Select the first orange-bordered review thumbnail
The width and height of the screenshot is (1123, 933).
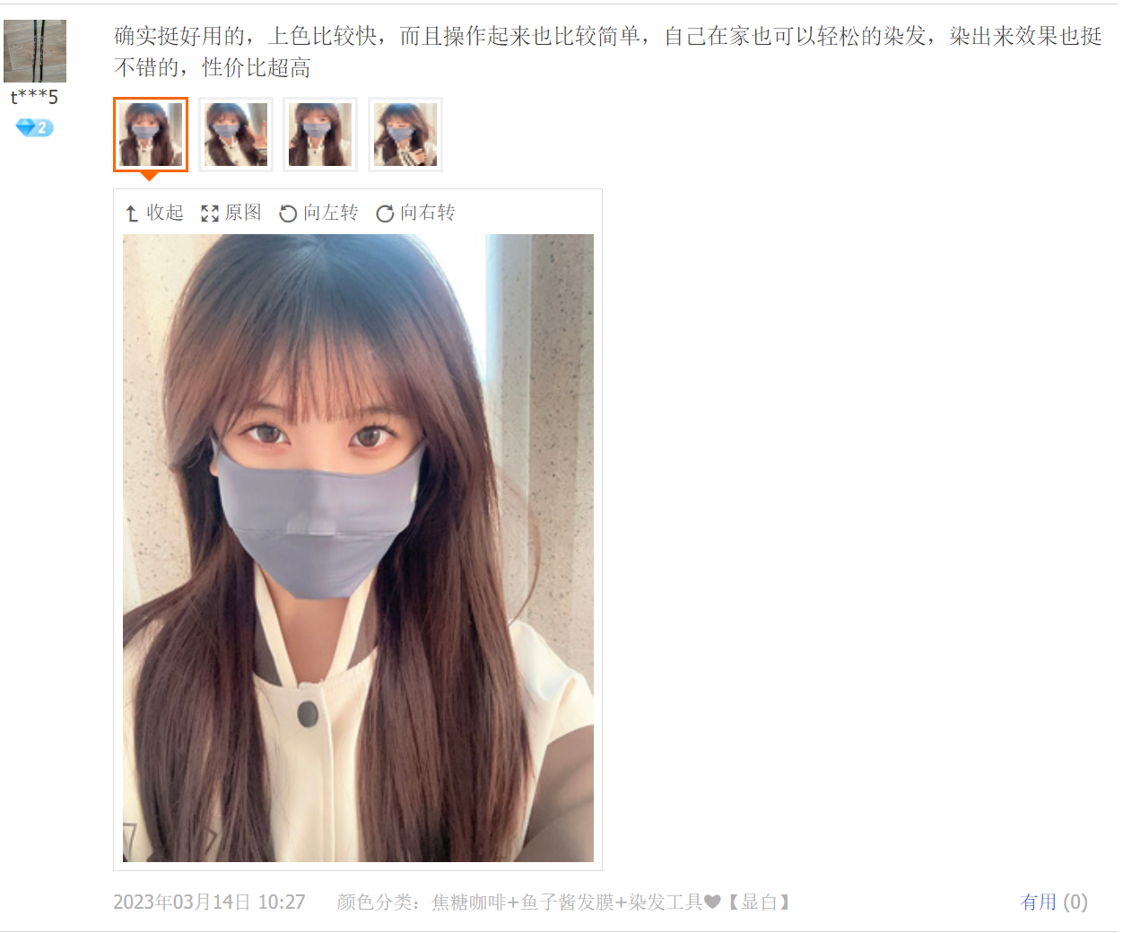(151, 135)
